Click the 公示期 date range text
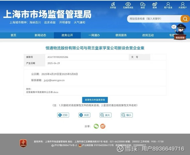 54,74
